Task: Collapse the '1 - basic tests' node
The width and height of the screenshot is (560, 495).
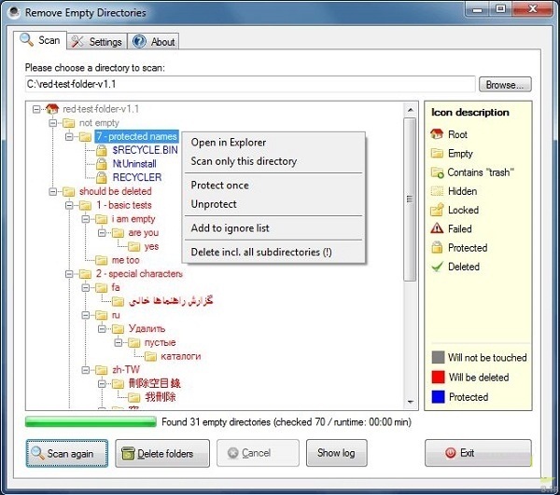Action: coord(70,205)
